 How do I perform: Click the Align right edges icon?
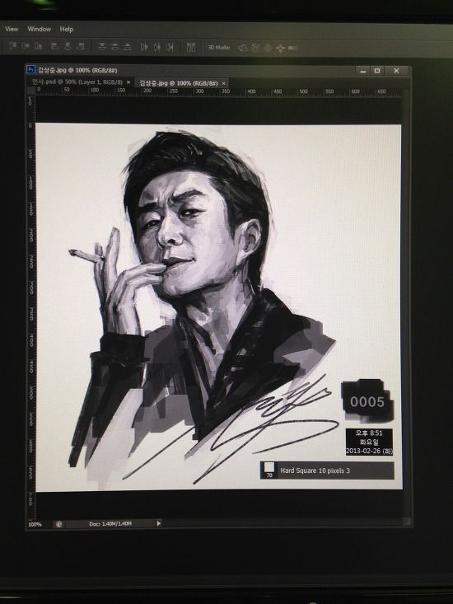coord(81,46)
